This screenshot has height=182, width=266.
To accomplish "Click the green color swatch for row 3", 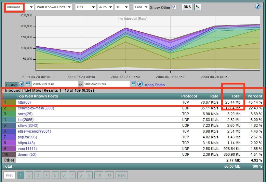I will pos(9,114).
